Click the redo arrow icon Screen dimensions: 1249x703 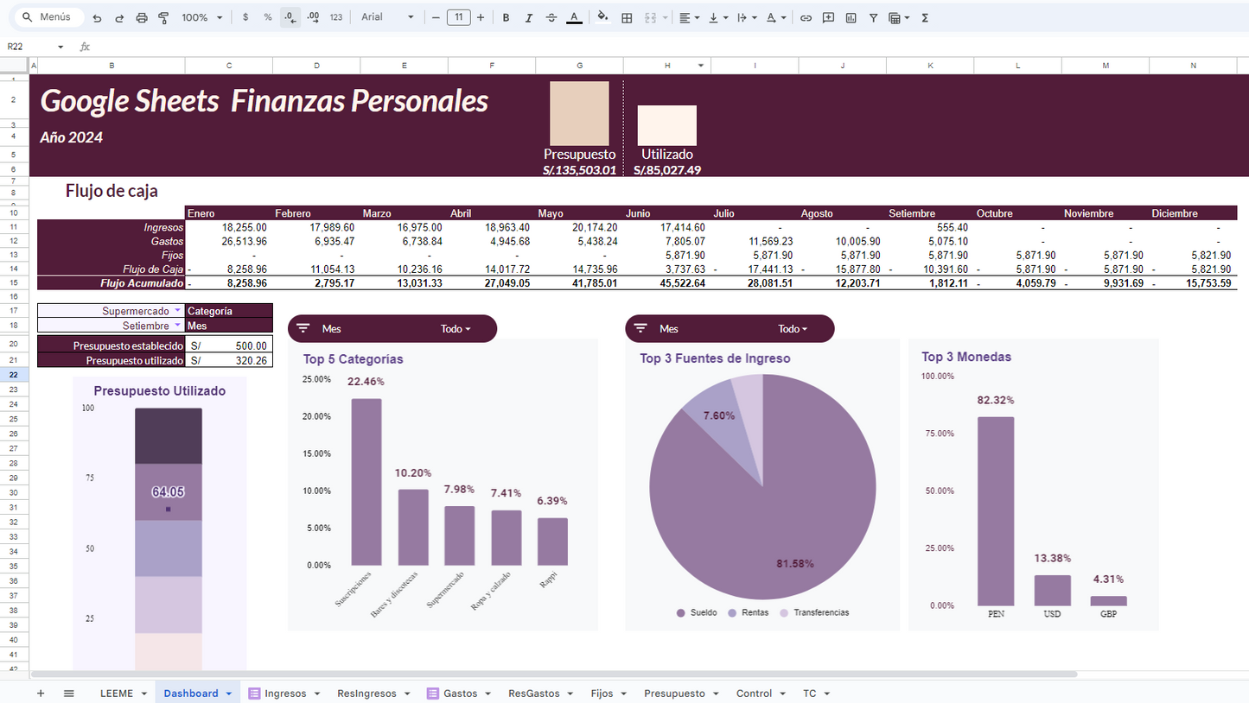coord(119,17)
